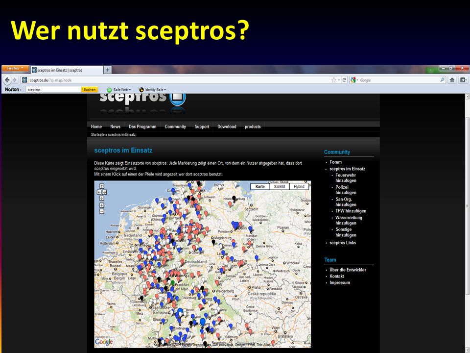Open the Forum link in the sidebar
The width and height of the screenshot is (470, 353).
[335, 162]
